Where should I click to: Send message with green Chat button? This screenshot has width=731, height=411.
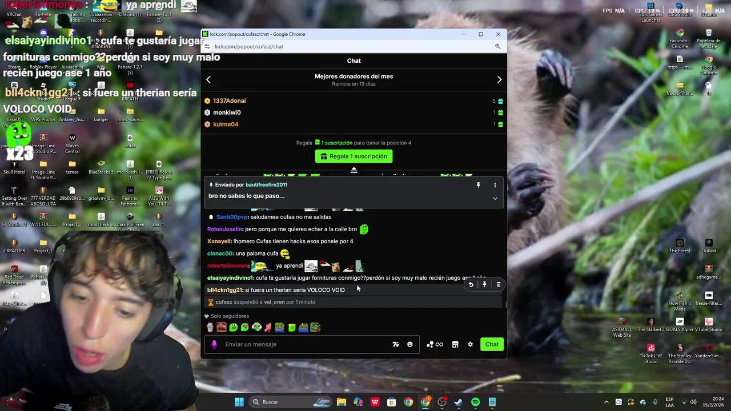click(x=492, y=344)
